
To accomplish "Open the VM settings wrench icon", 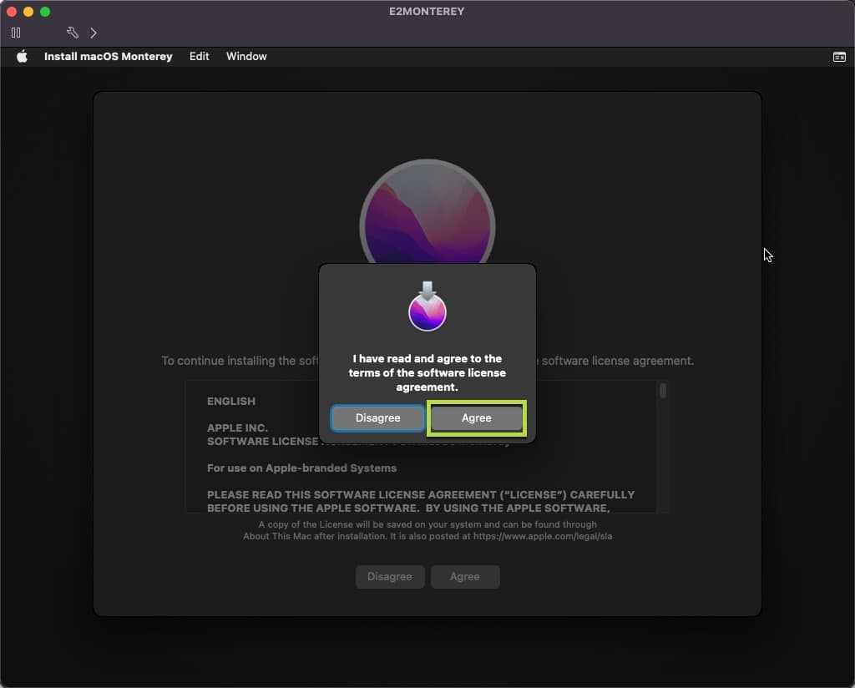I will (73, 33).
